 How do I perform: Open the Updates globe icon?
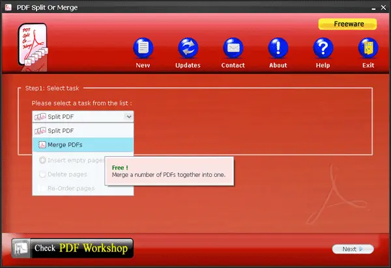pos(188,47)
